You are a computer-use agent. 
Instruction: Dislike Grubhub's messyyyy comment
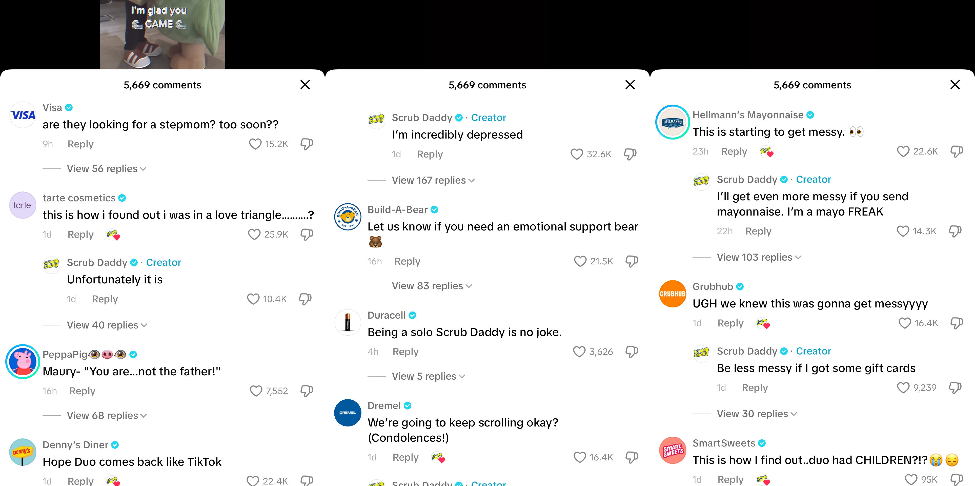957,323
